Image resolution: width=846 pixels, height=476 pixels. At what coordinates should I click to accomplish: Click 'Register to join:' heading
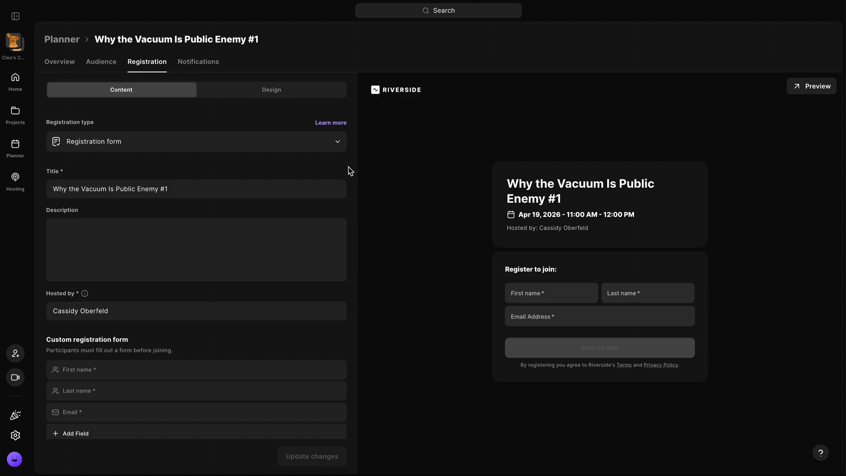(x=531, y=269)
